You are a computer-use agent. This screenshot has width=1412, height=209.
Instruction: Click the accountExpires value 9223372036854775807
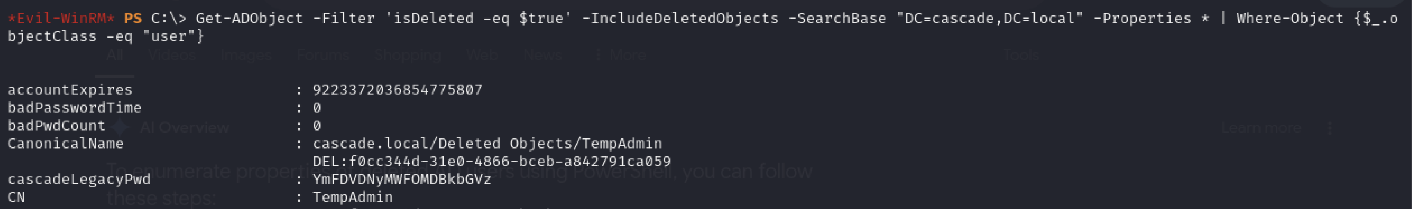[x=397, y=90]
